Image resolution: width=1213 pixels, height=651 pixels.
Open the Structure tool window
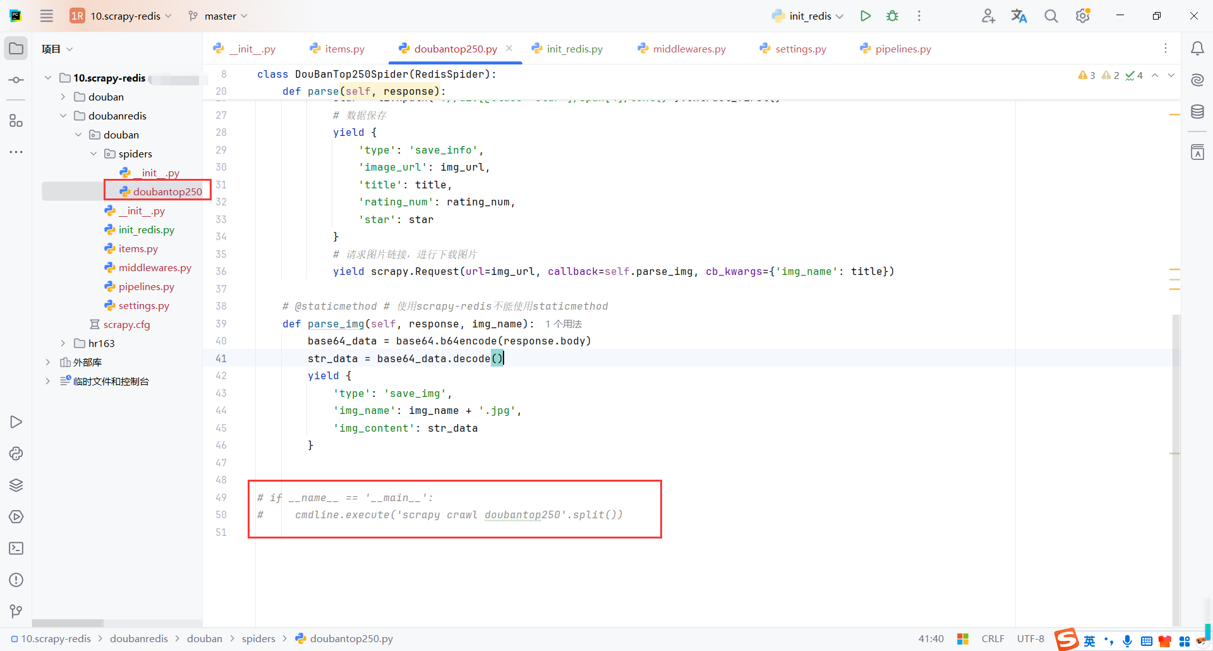(x=16, y=121)
